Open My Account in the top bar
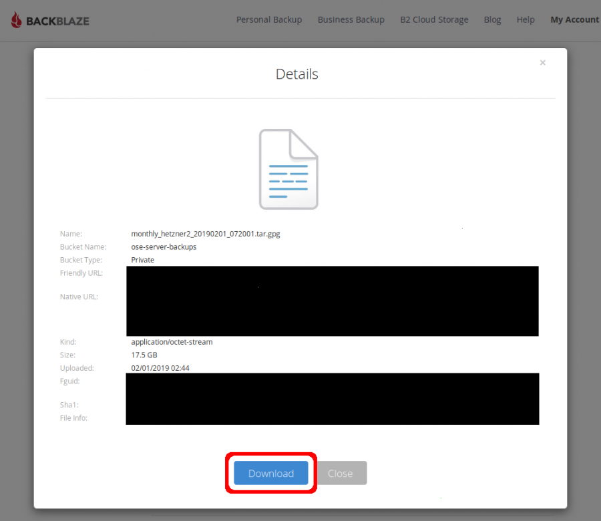The width and height of the screenshot is (601, 521). 574,20
